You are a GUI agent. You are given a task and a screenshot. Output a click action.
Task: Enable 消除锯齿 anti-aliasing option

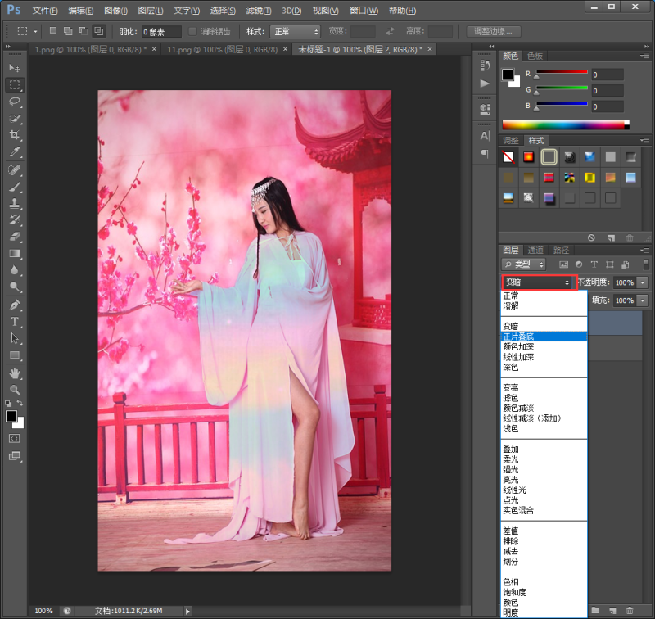point(192,31)
